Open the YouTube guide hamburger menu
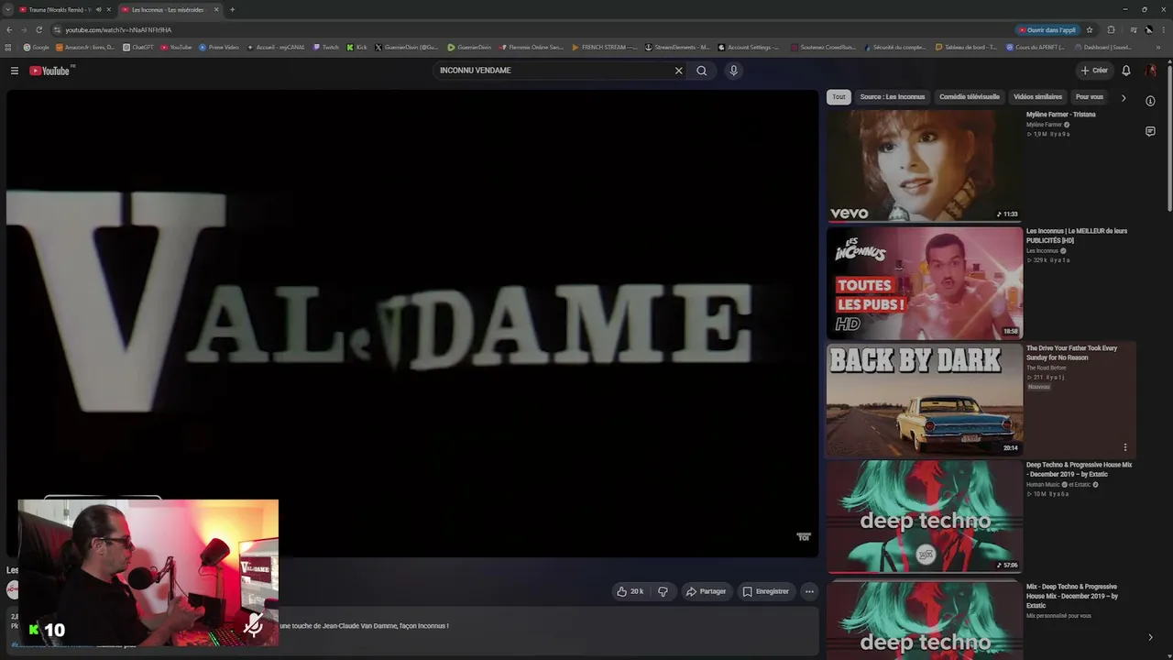Image resolution: width=1173 pixels, height=660 pixels. coord(15,71)
